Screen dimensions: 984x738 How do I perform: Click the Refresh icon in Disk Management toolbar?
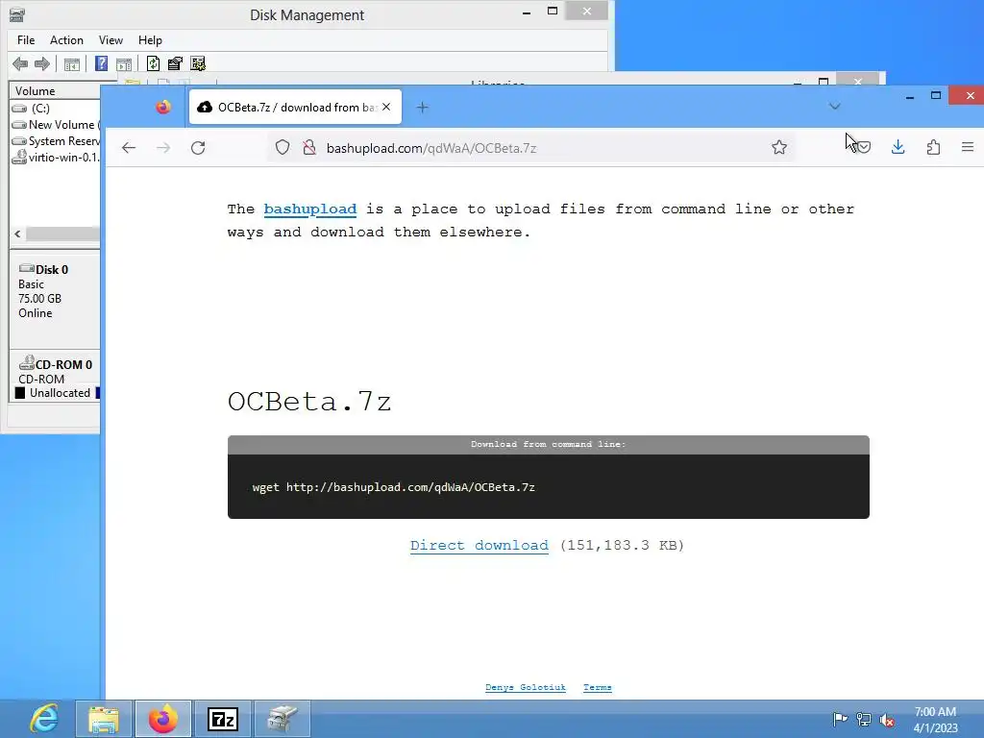point(153,63)
